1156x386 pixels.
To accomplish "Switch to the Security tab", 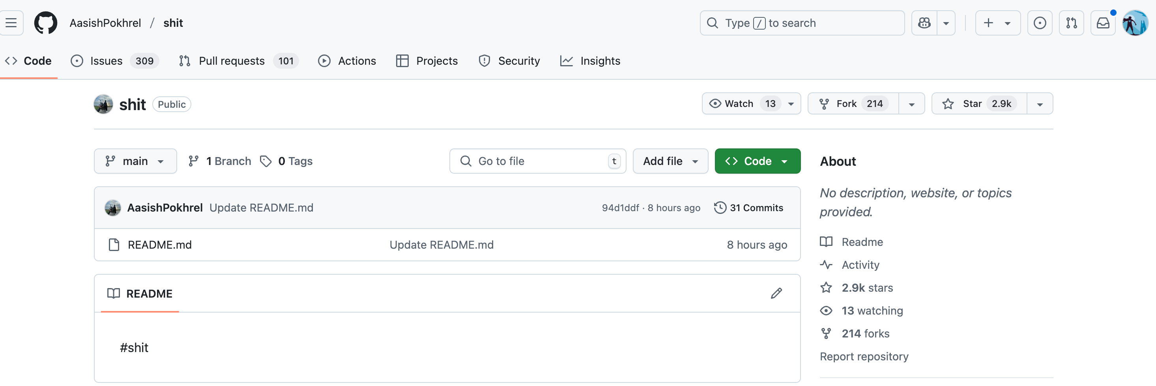I will (x=509, y=61).
